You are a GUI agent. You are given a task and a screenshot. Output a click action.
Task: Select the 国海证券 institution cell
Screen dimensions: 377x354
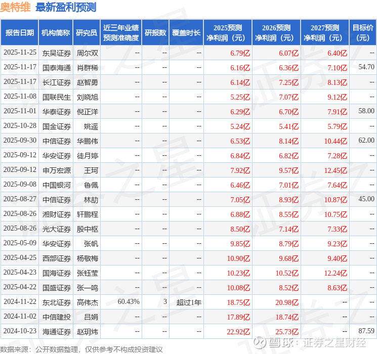[57, 273]
